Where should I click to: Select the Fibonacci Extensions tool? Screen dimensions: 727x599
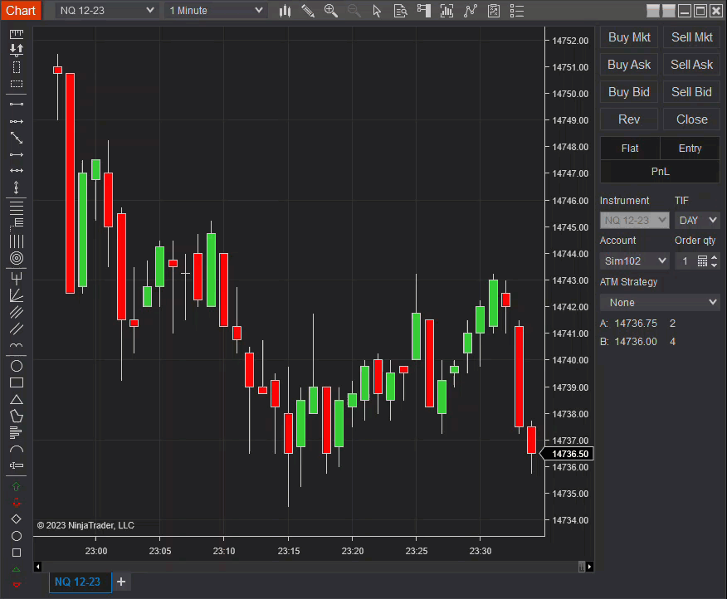[x=17, y=223]
